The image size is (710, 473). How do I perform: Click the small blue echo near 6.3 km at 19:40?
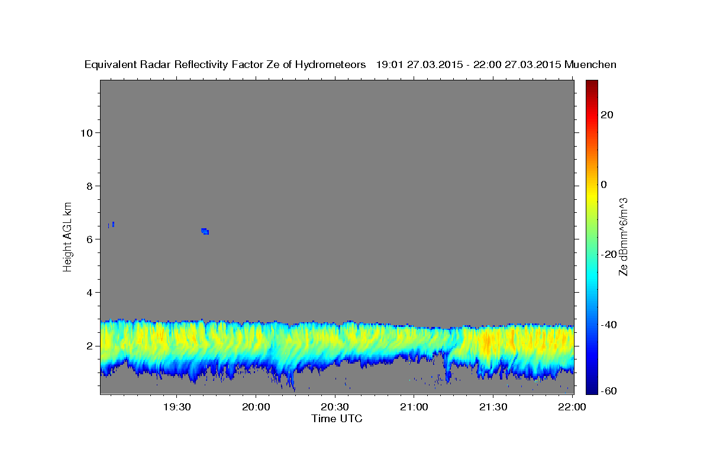tap(205, 231)
